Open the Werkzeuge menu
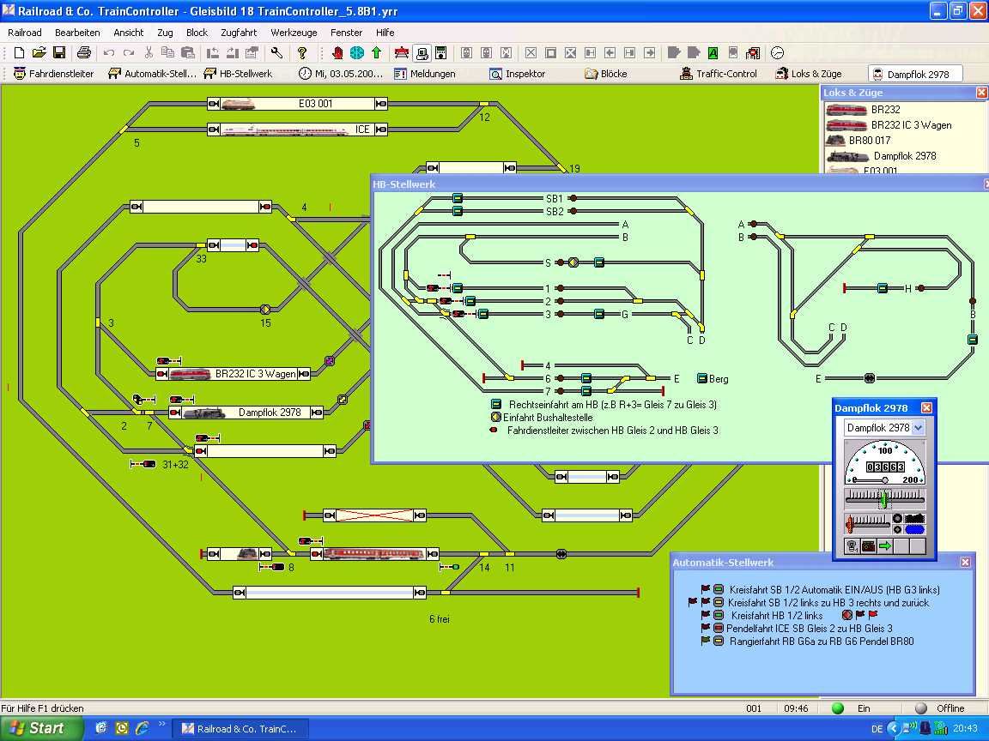 tap(294, 33)
